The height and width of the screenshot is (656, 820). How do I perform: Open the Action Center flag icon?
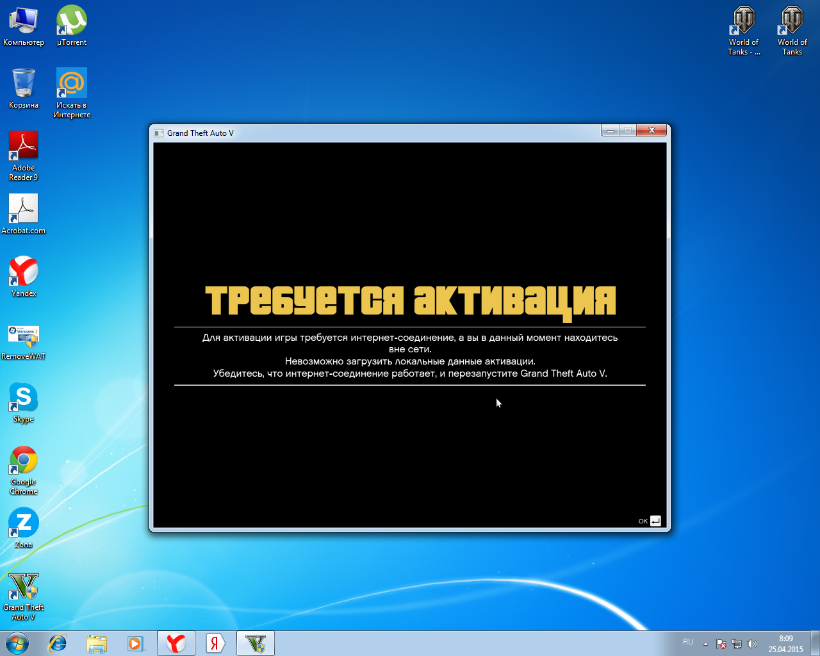[721, 644]
